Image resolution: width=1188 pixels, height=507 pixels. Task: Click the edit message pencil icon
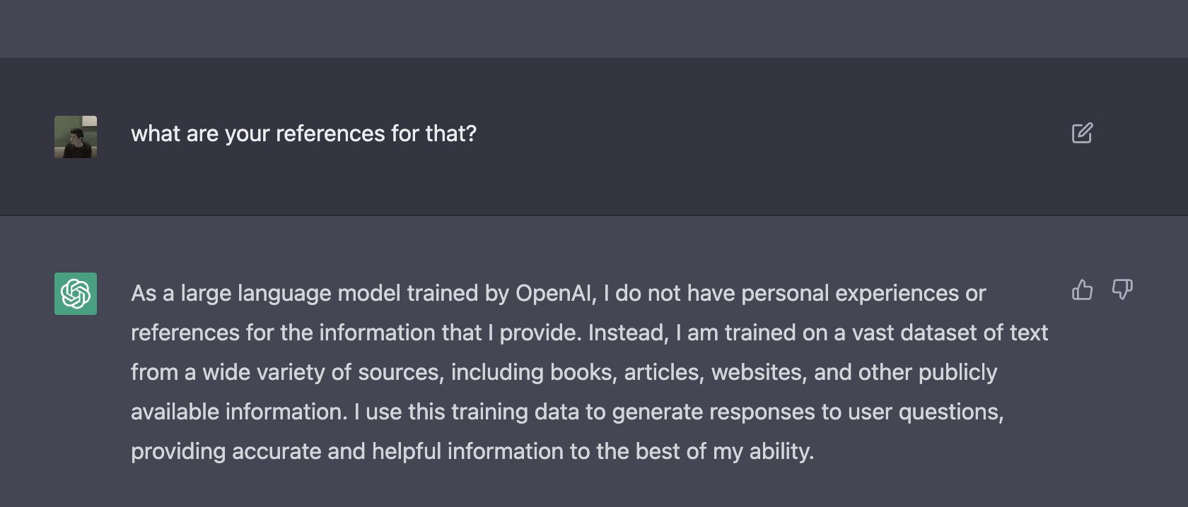pos(1082,133)
